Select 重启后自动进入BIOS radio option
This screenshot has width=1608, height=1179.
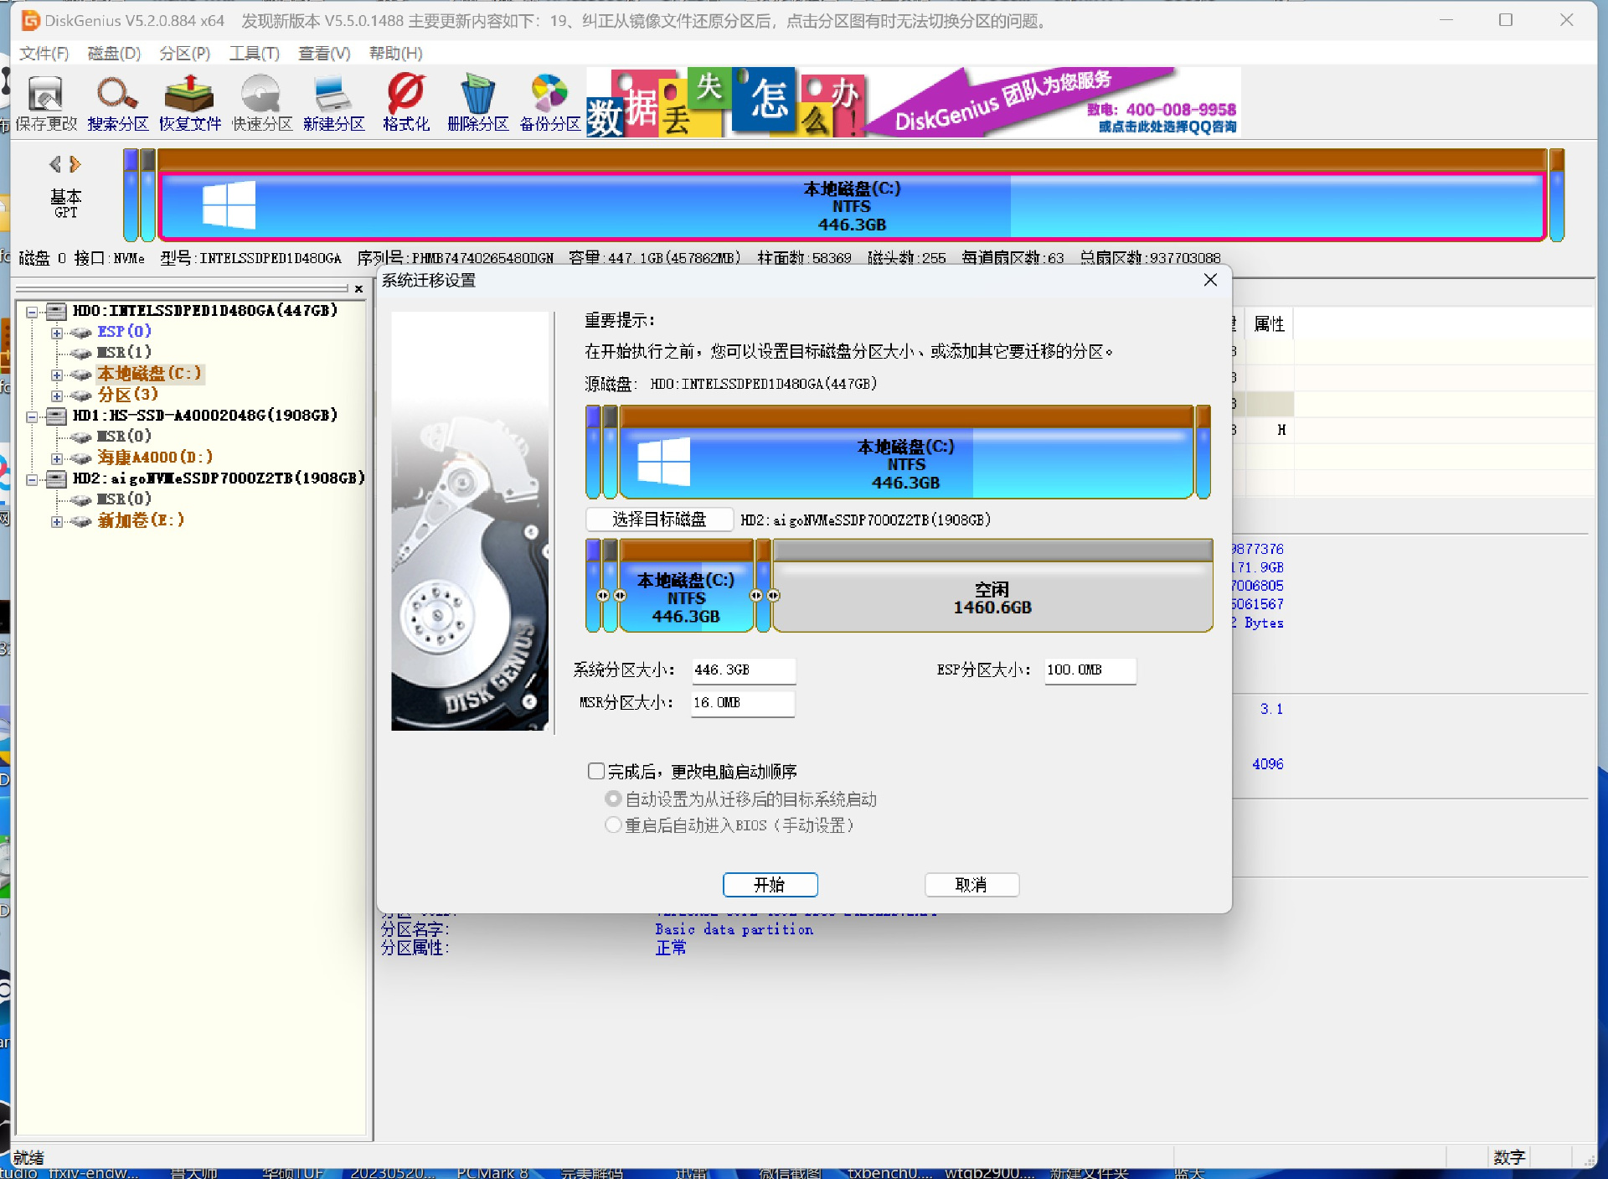pos(613,825)
